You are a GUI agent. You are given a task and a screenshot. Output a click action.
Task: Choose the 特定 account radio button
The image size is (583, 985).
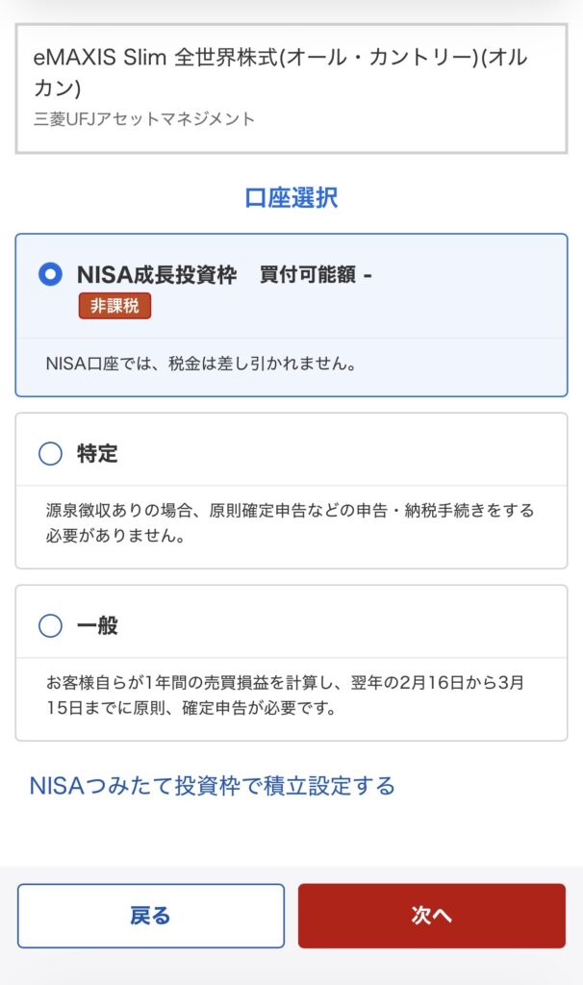(x=50, y=454)
